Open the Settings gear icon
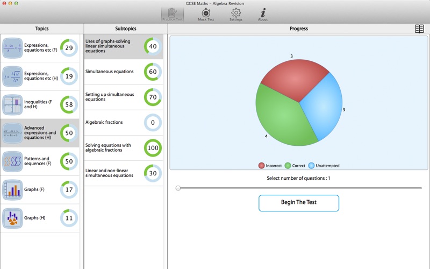The height and width of the screenshot is (269, 430). 236,15
